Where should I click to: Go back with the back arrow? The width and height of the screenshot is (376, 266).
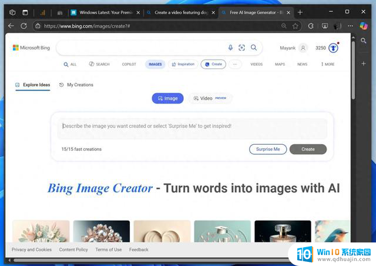(11, 26)
